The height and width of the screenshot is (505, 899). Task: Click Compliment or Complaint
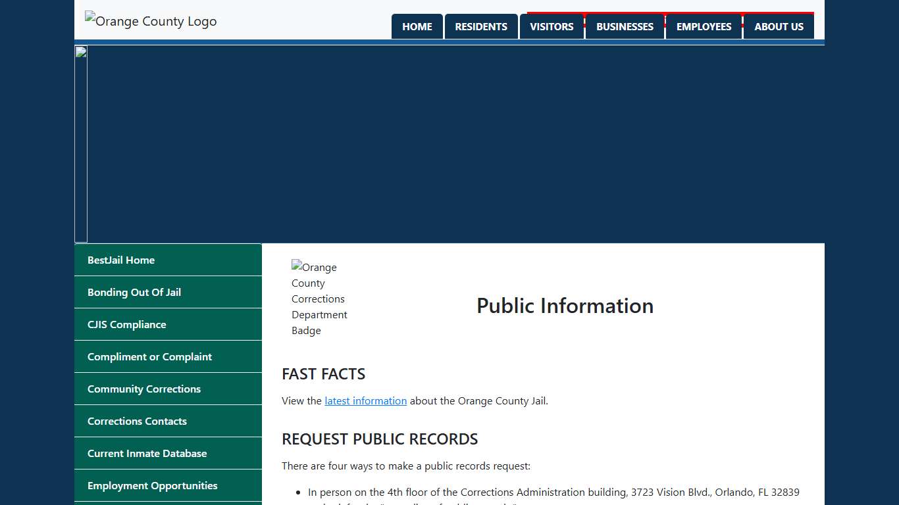149,356
